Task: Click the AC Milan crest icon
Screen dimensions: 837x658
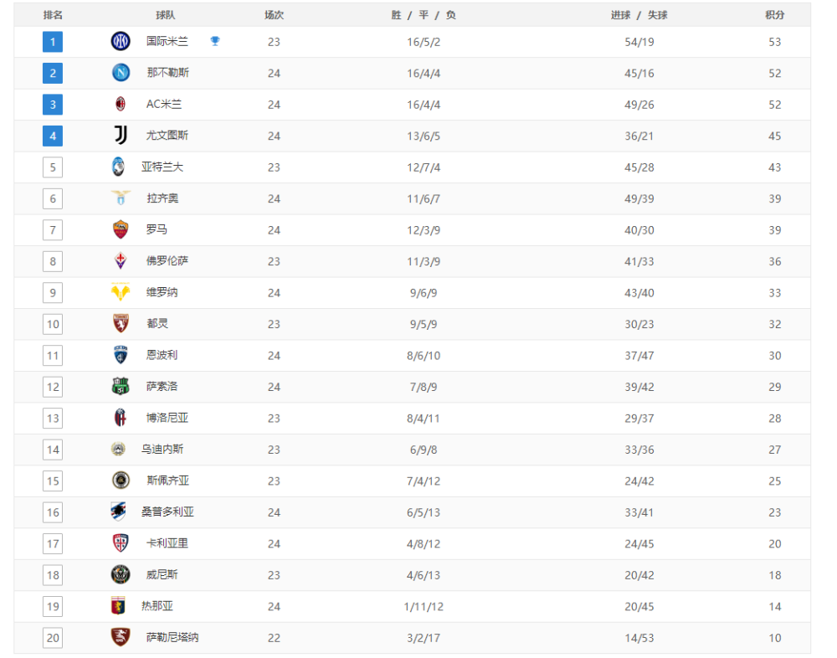Action: click(121, 104)
